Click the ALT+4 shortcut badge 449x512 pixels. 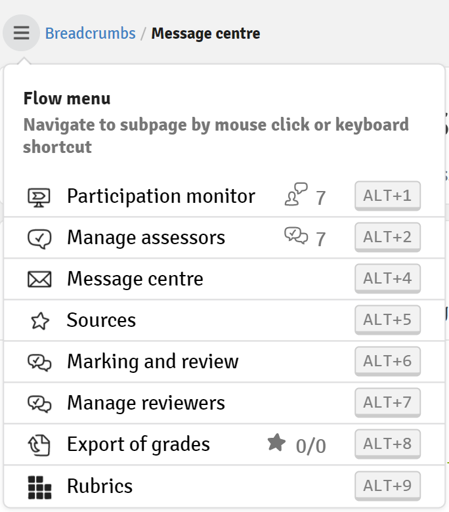click(387, 278)
